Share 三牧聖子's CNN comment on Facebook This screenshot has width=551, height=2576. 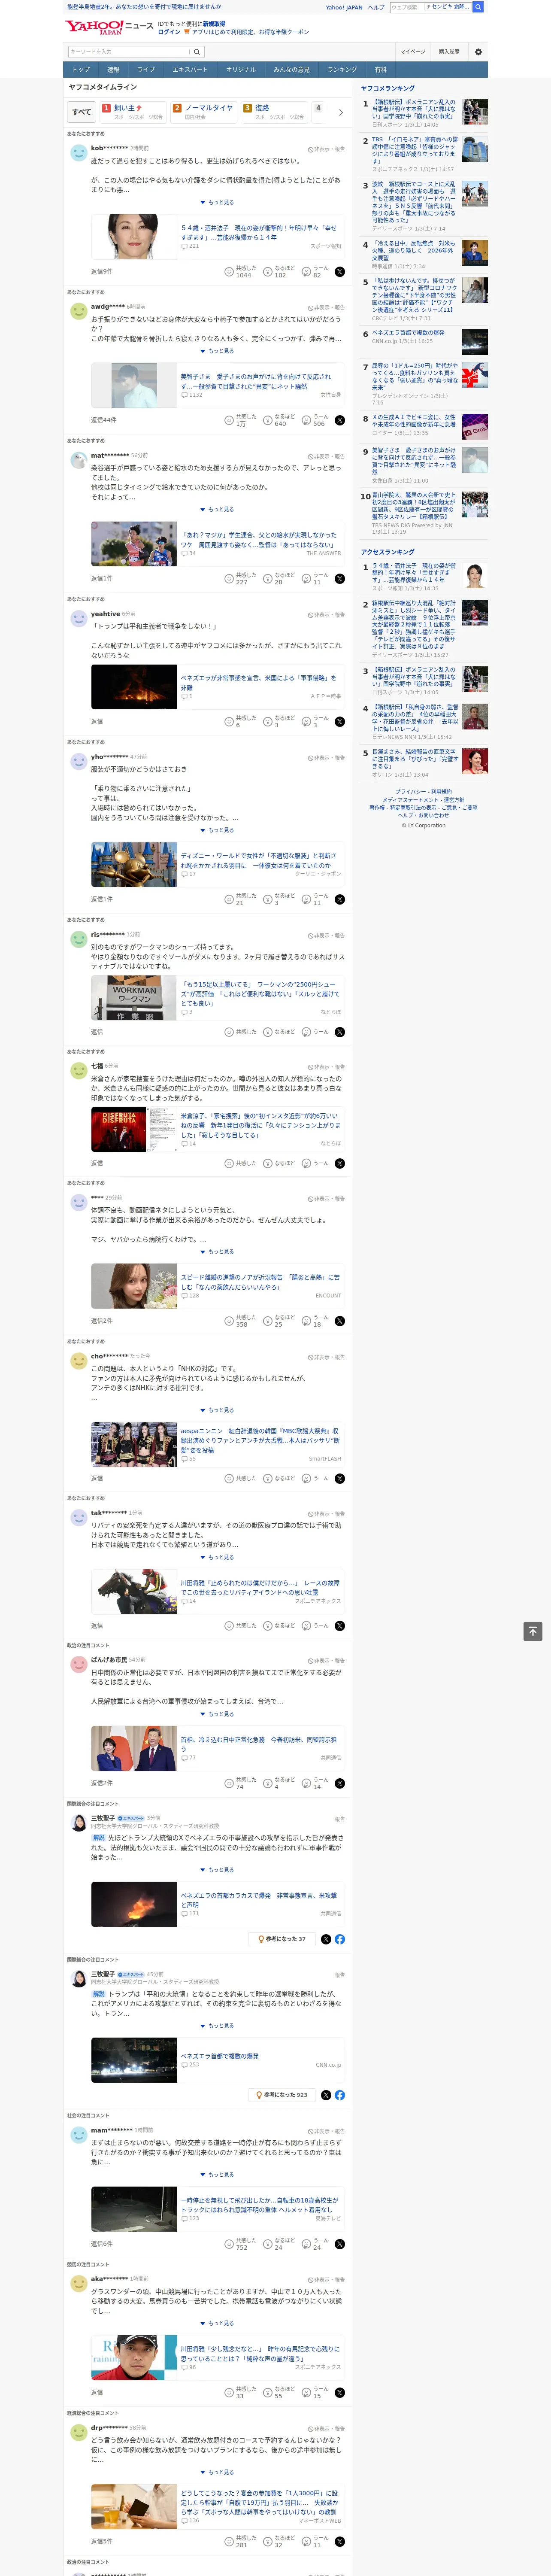[x=340, y=2095]
